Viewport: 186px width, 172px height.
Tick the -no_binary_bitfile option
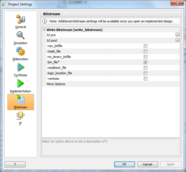point(145,57)
